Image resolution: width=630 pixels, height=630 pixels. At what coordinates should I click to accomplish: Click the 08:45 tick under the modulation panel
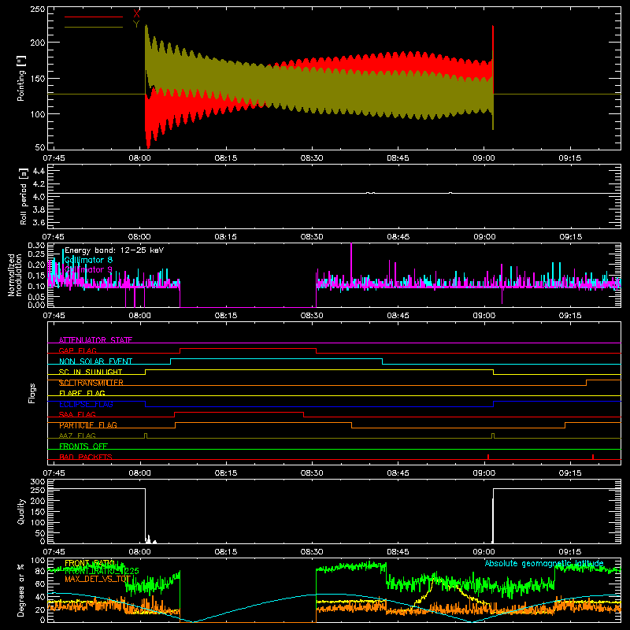point(398,316)
